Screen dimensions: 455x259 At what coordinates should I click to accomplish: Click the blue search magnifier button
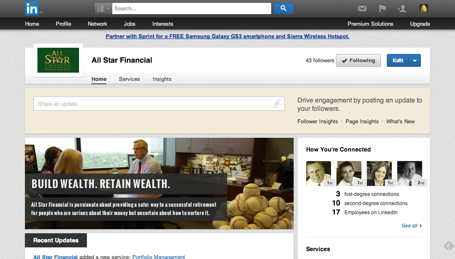(x=284, y=8)
